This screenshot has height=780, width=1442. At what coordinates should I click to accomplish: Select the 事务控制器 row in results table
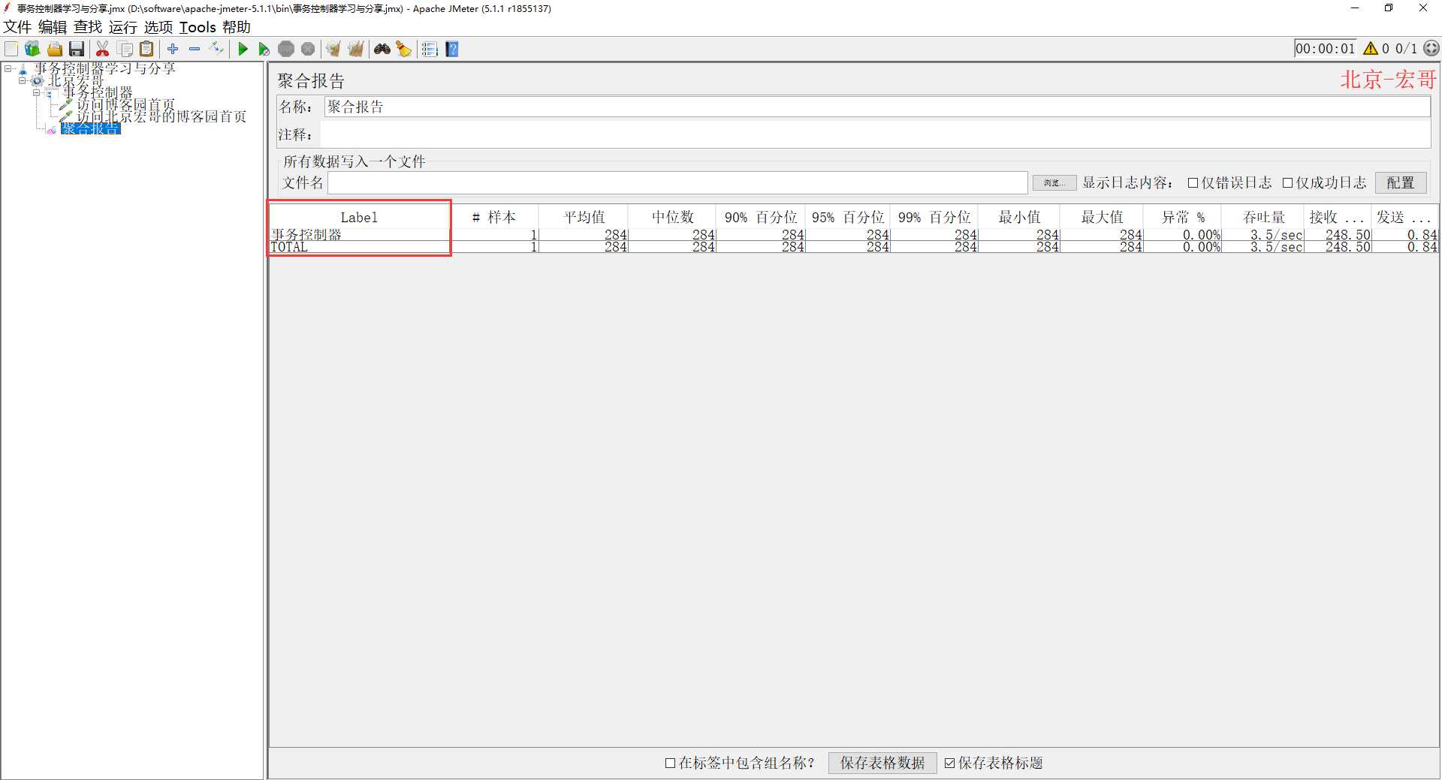tap(853, 235)
